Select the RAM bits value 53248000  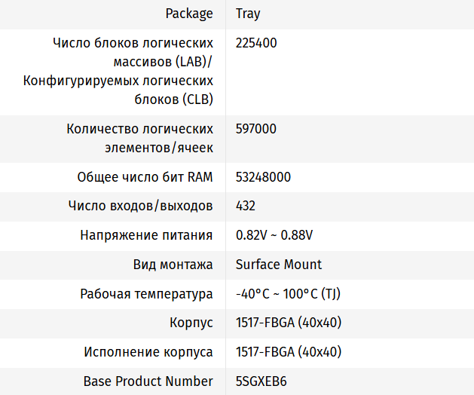click(x=263, y=177)
